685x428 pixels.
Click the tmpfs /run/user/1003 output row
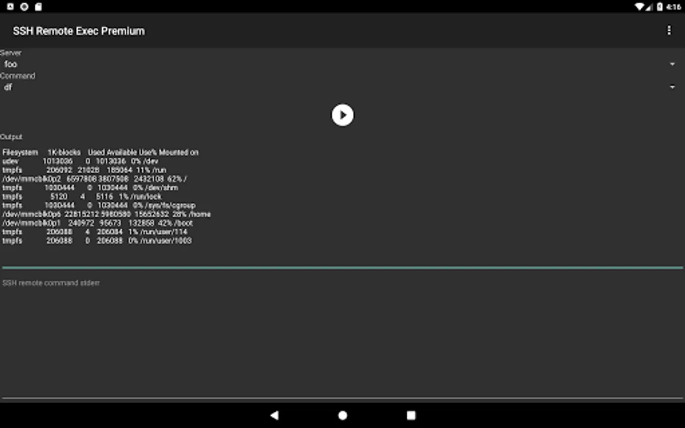(x=97, y=241)
